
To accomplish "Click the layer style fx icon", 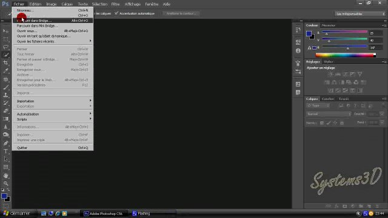I will coord(336,206).
